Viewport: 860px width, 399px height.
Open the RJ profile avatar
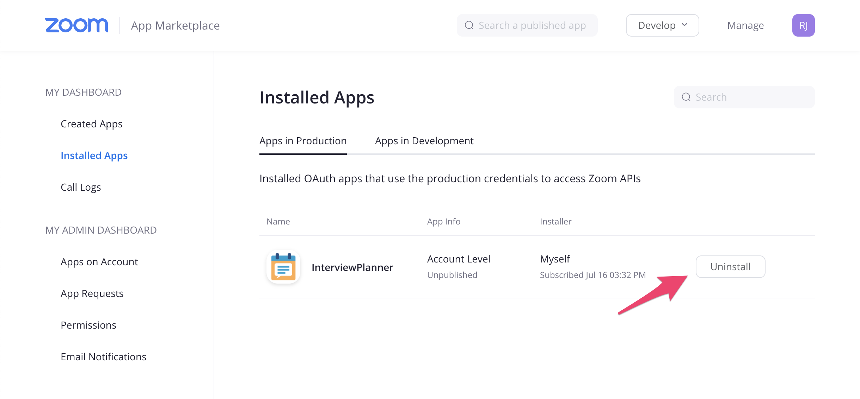click(x=803, y=25)
